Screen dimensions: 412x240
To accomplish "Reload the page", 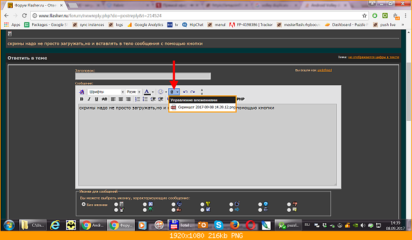I will 24,16.
